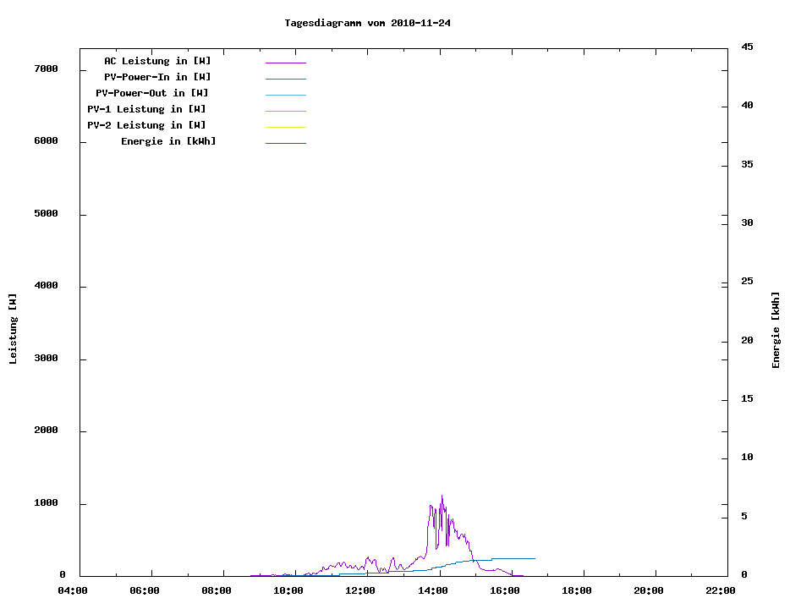The image size is (812, 609).
Task: Click the highest peak of the purple curve
Action: [442, 497]
